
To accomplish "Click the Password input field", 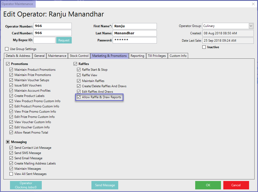I will click(x=135, y=40).
